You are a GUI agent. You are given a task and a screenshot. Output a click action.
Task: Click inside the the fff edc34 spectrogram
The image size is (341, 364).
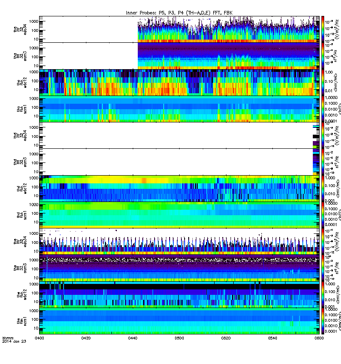point(179,242)
